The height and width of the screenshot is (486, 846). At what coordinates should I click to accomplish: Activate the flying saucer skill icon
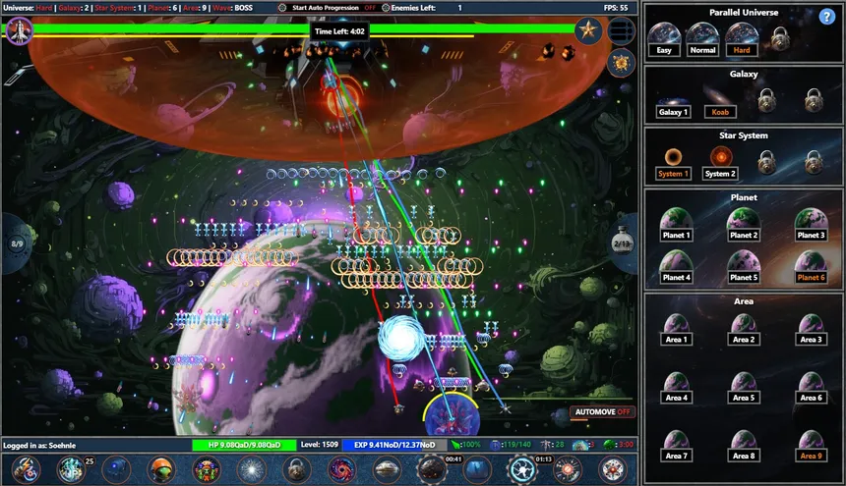(387, 470)
